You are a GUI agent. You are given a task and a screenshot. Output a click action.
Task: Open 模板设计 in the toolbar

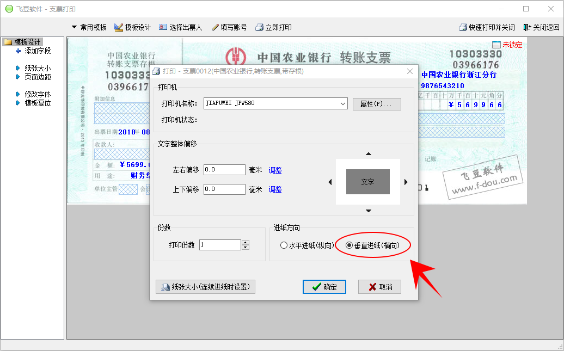coord(138,27)
